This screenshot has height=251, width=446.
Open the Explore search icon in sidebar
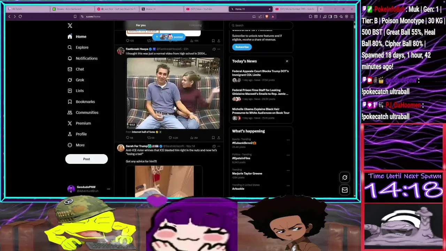tap(70, 47)
